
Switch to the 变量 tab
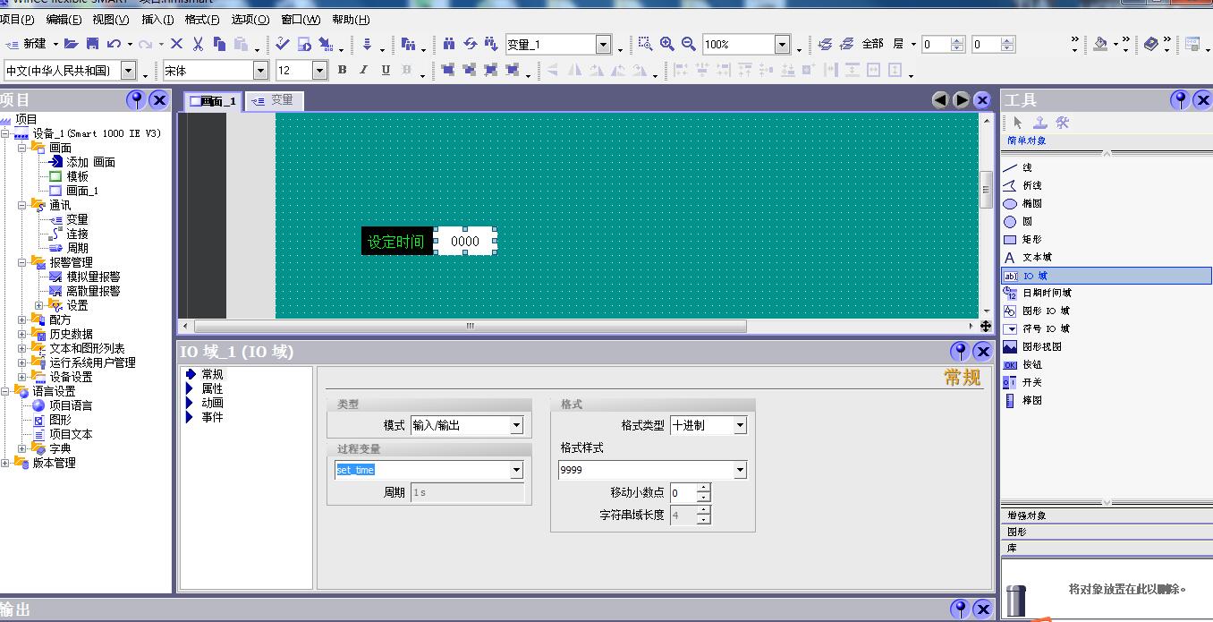[276, 100]
